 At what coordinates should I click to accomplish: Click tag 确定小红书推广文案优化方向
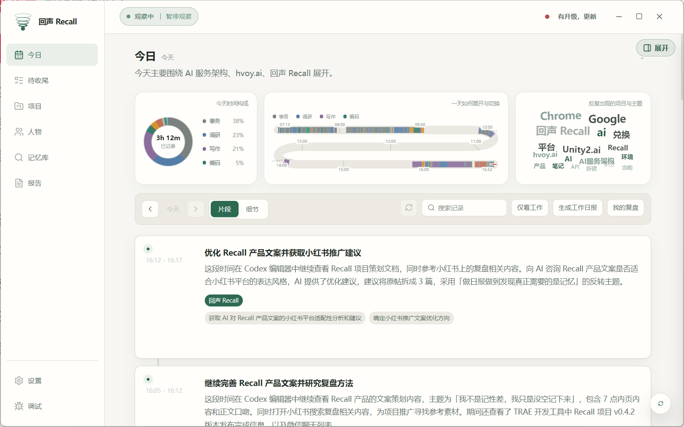coord(411,318)
